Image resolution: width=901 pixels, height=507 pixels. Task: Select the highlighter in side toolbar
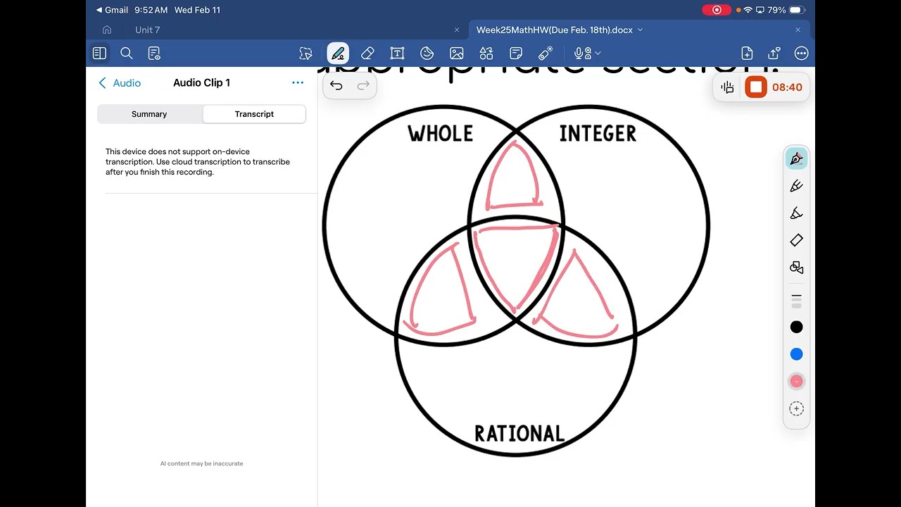pyautogui.click(x=797, y=213)
